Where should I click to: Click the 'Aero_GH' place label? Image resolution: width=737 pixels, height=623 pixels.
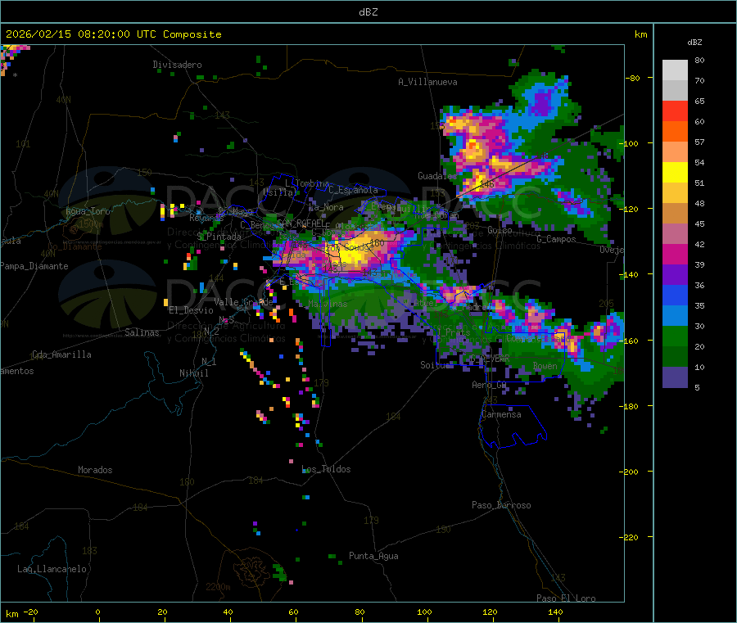[490, 385]
